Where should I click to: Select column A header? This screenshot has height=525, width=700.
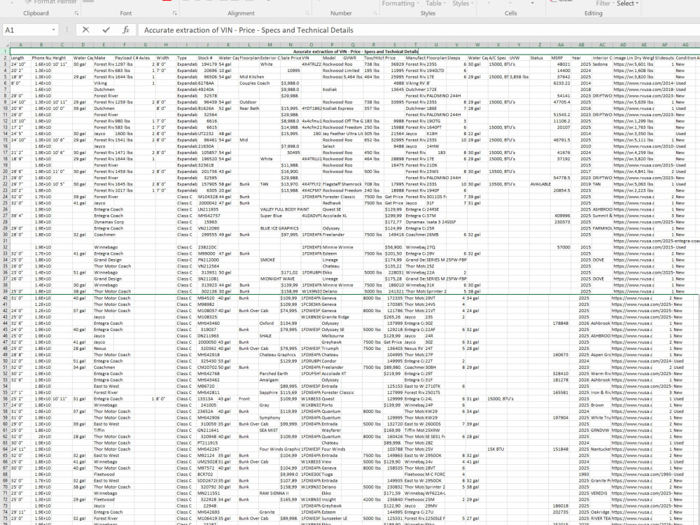click(x=20, y=45)
